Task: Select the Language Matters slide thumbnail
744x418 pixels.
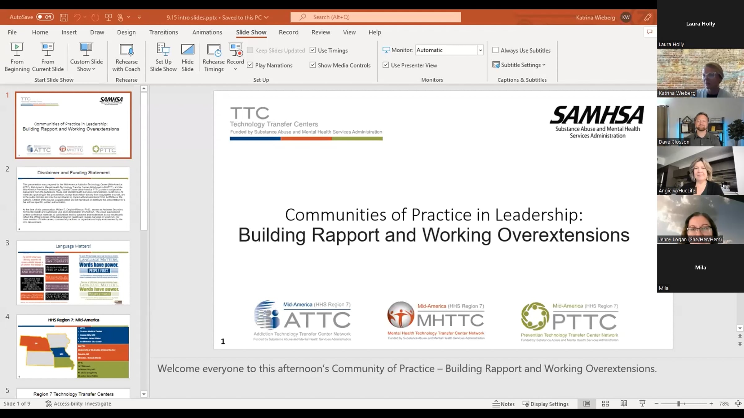Action: pyautogui.click(x=73, y=273)
